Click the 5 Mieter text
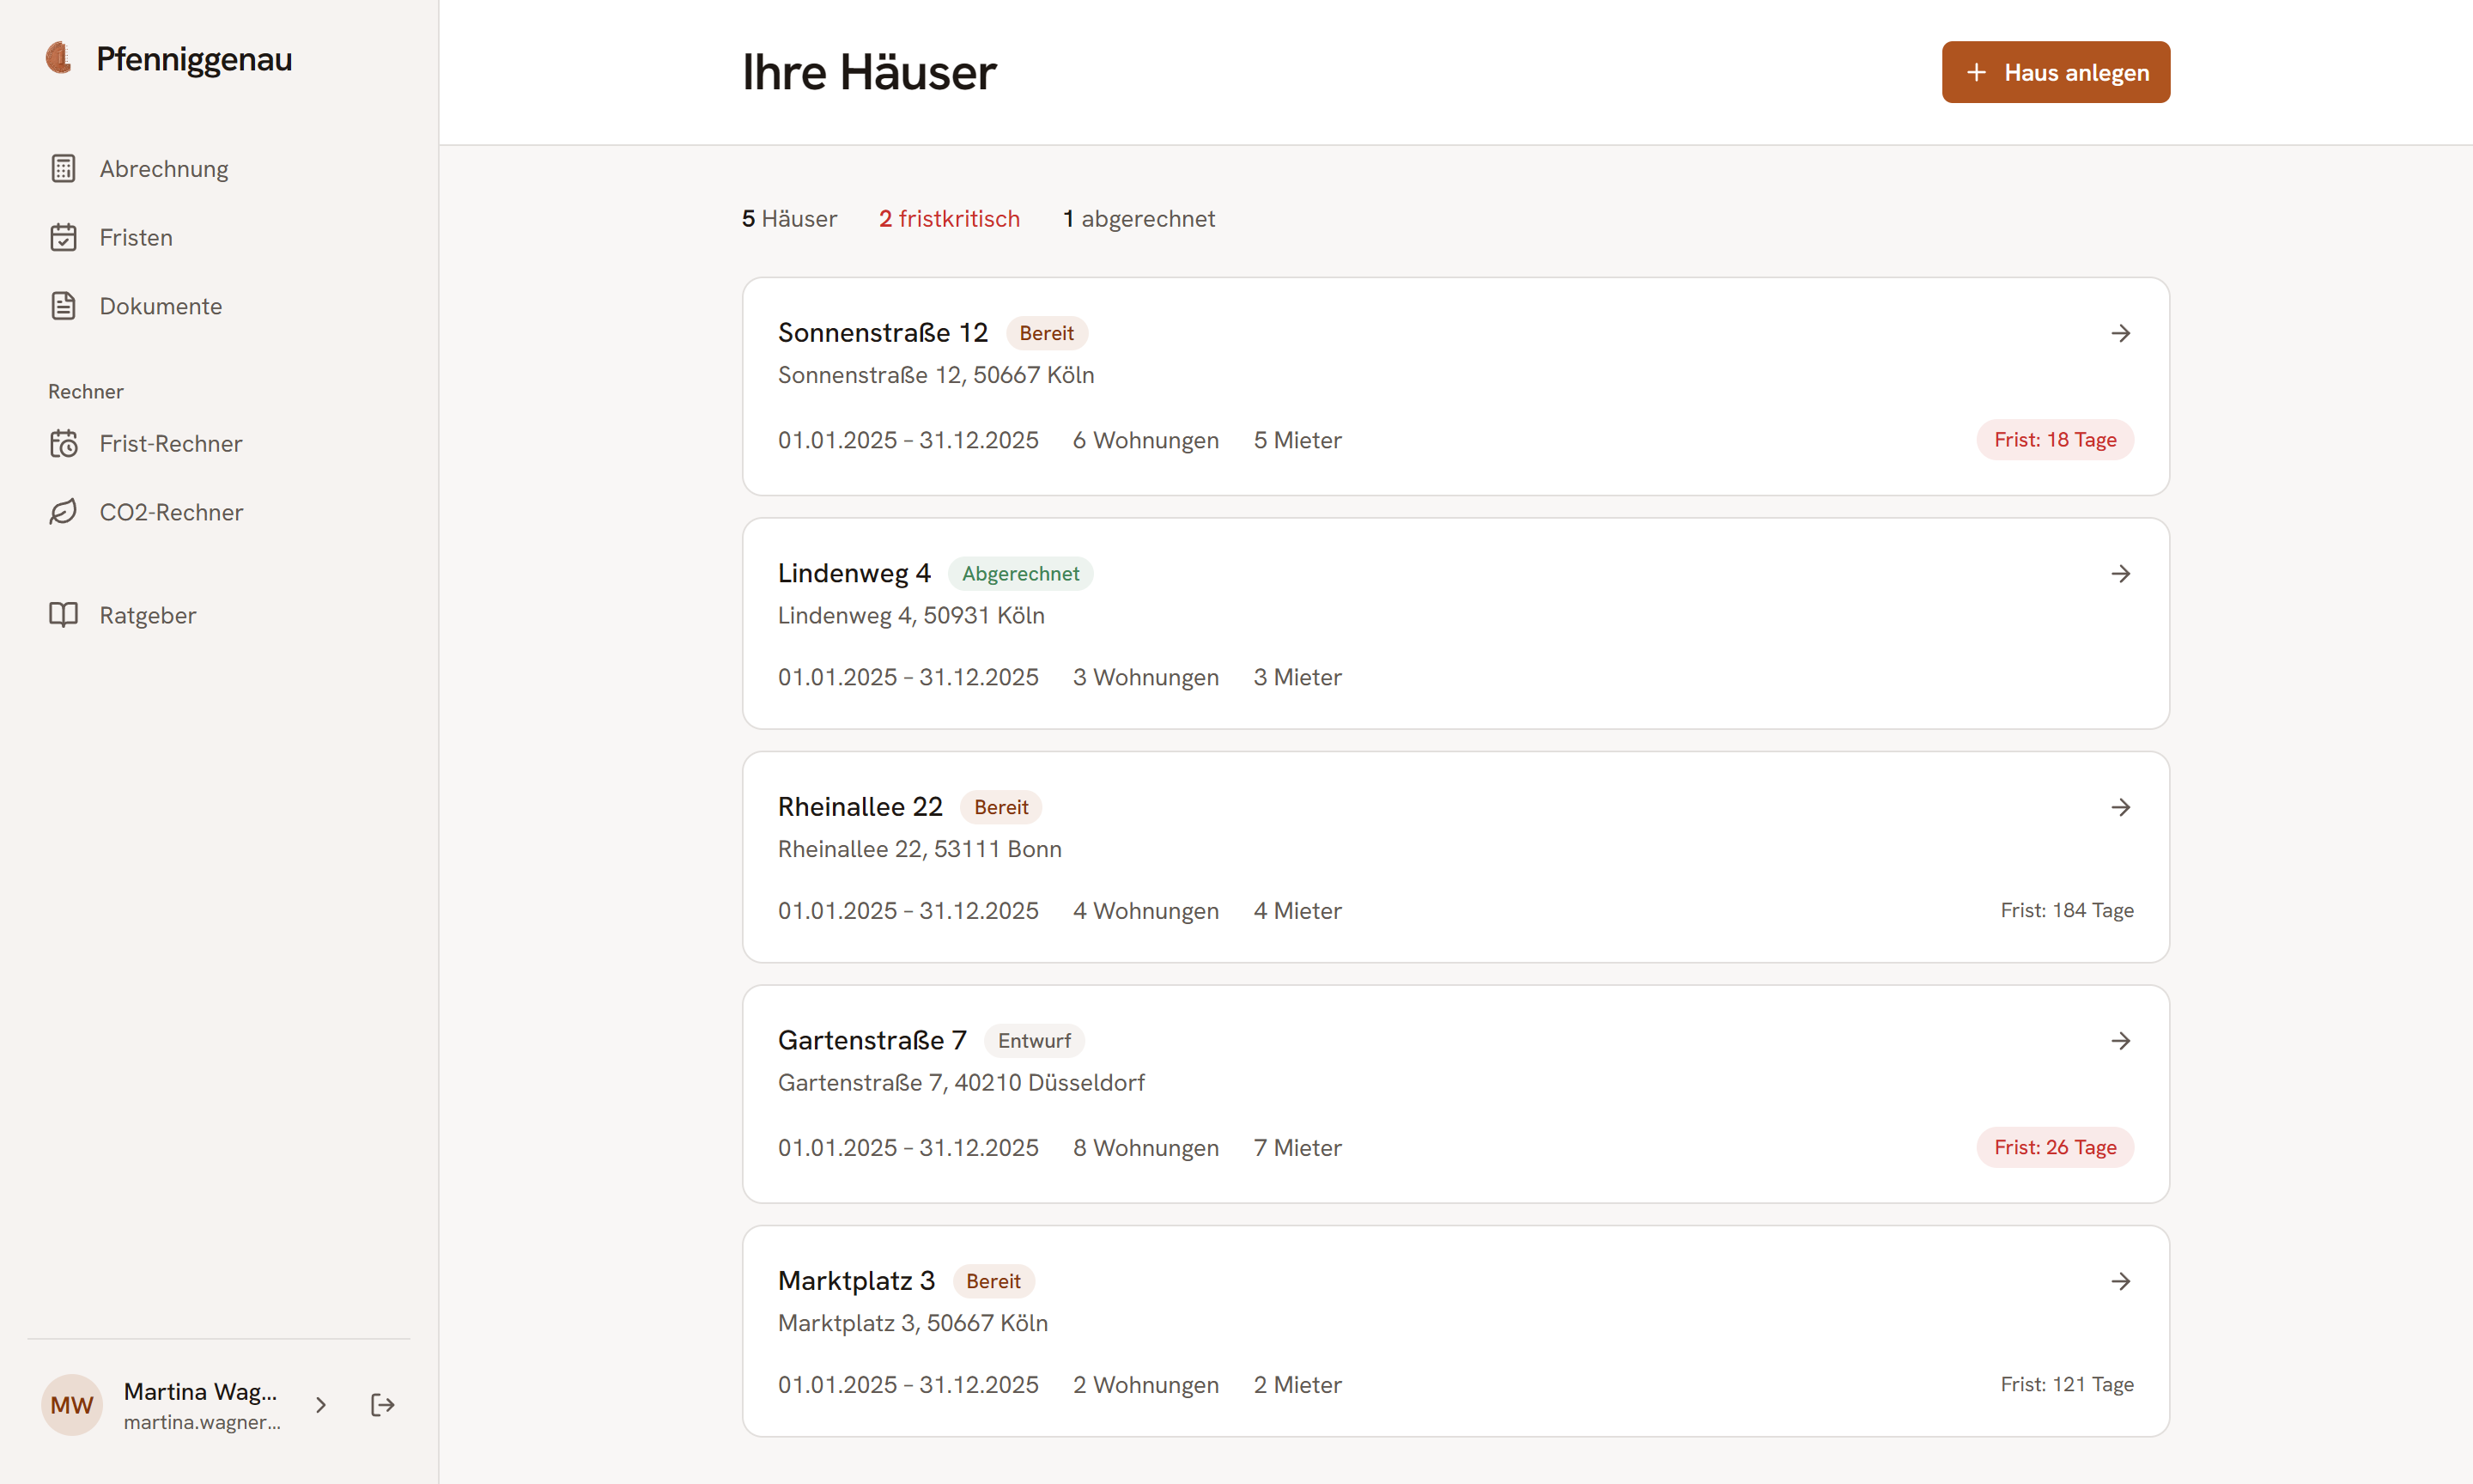 tap(1297, 440)
